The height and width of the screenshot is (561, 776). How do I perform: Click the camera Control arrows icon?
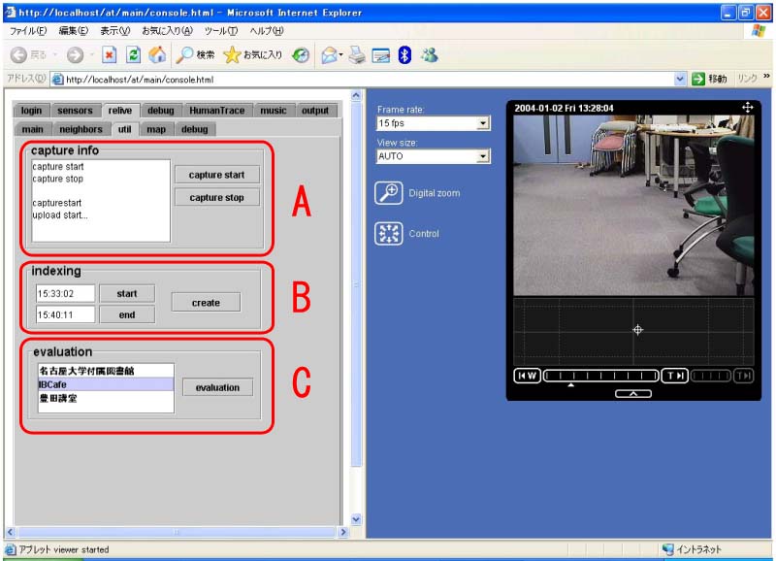pyautogui.click(x=389, y=234)
